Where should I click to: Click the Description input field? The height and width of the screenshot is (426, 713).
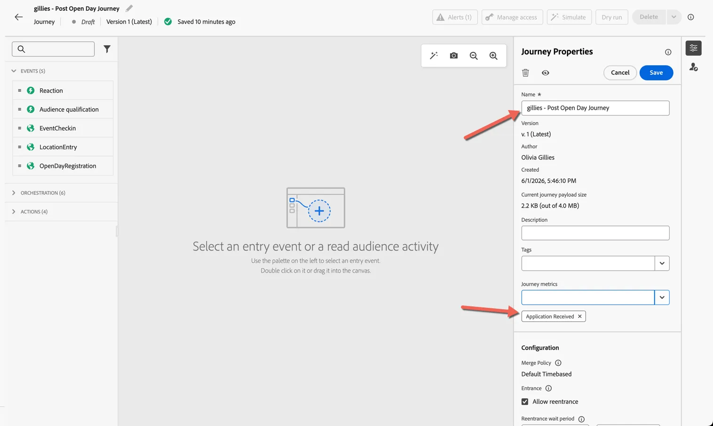pyautogui.click(x=595, y=233)
